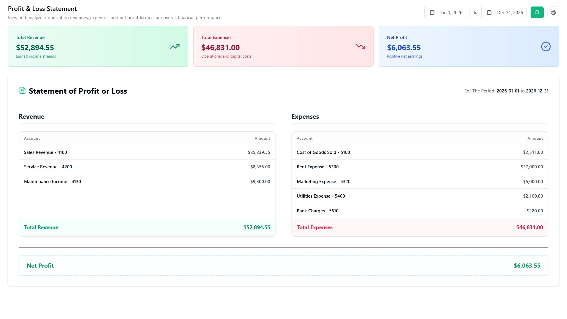Select Cost of Goods Sold - 5100 row
The image size is (567, 319).
[420, 152]
